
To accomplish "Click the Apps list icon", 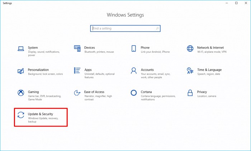I will [77, 70].
